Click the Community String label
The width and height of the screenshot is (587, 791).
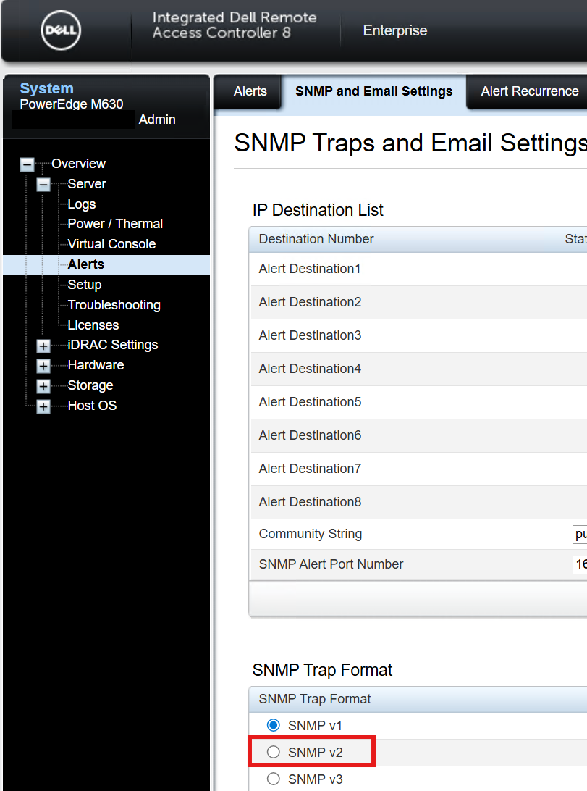point(311,535)
